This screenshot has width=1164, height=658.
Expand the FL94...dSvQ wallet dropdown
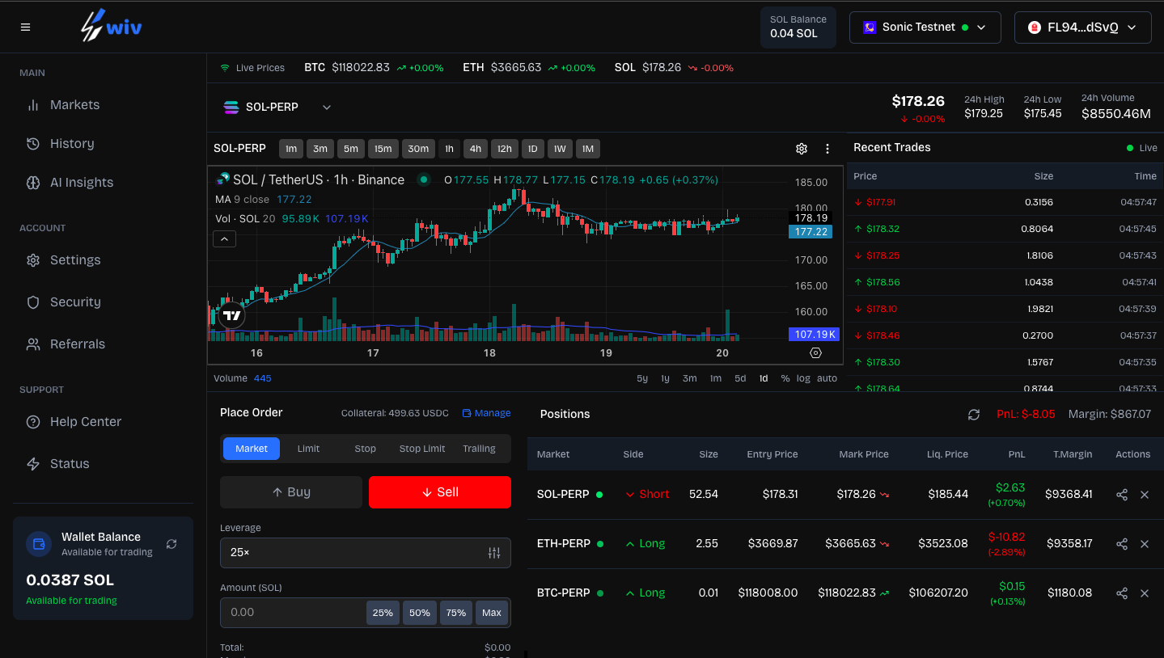[1081, 27]
